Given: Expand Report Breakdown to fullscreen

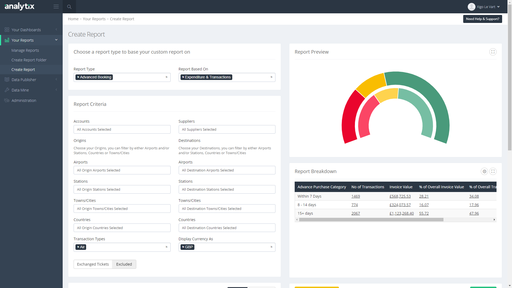Looking at the screenshot, I should click(493, 171).
